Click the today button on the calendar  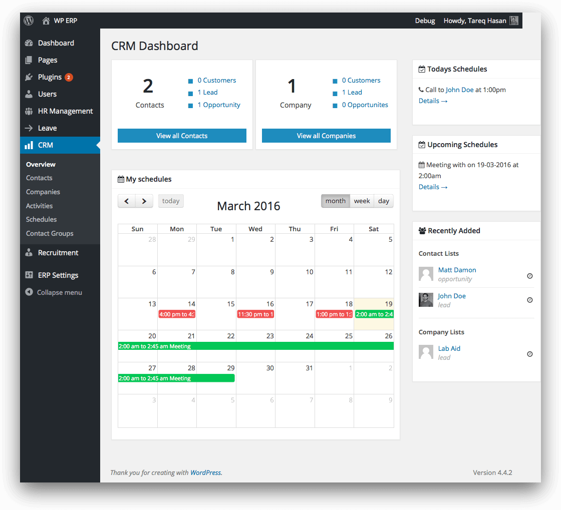click(x=171, y=201)
